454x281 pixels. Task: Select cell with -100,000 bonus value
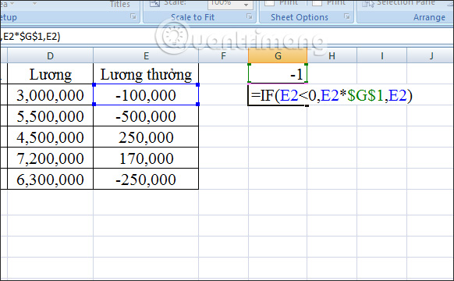click(146, 94)
